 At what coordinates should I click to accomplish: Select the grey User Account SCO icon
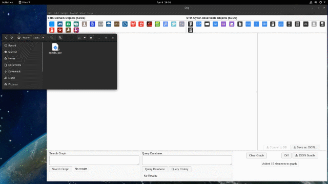314,24
